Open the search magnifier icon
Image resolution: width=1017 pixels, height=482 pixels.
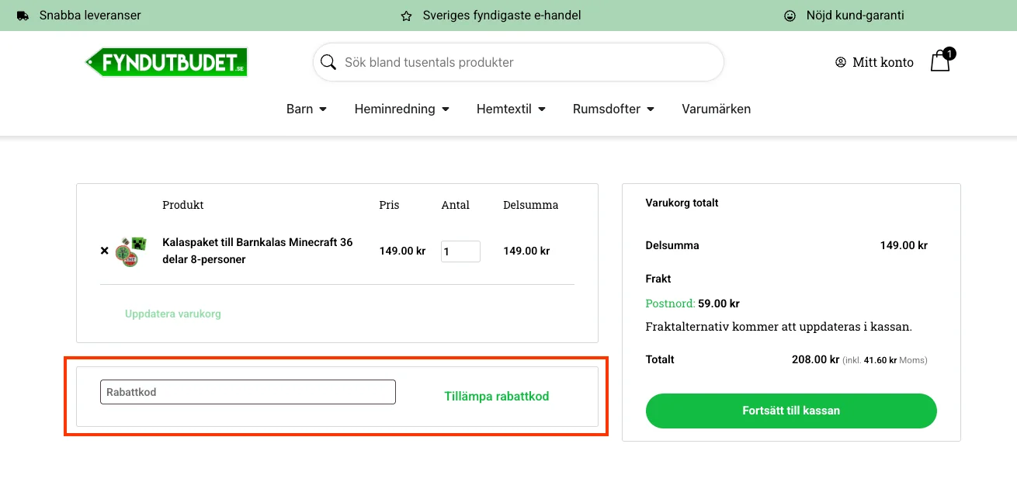pos(328,62)
